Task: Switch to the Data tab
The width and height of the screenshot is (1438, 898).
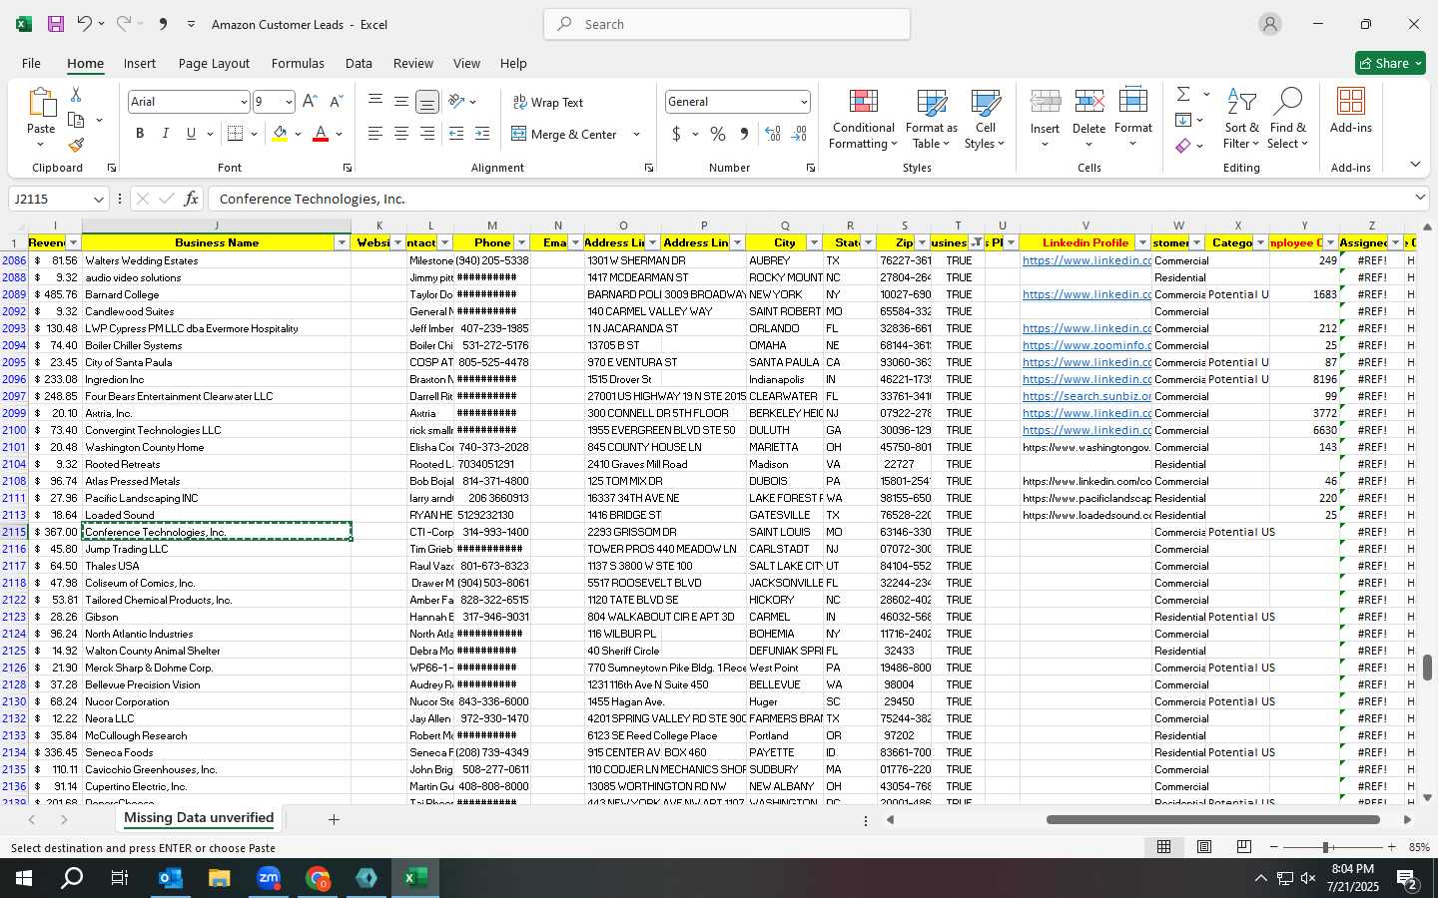Action: click(359, 63)
